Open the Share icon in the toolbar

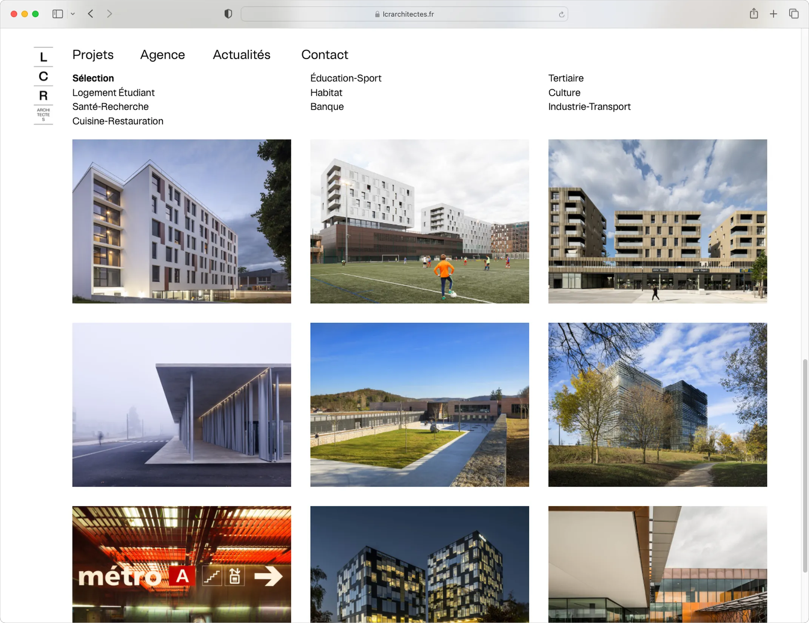754,14
